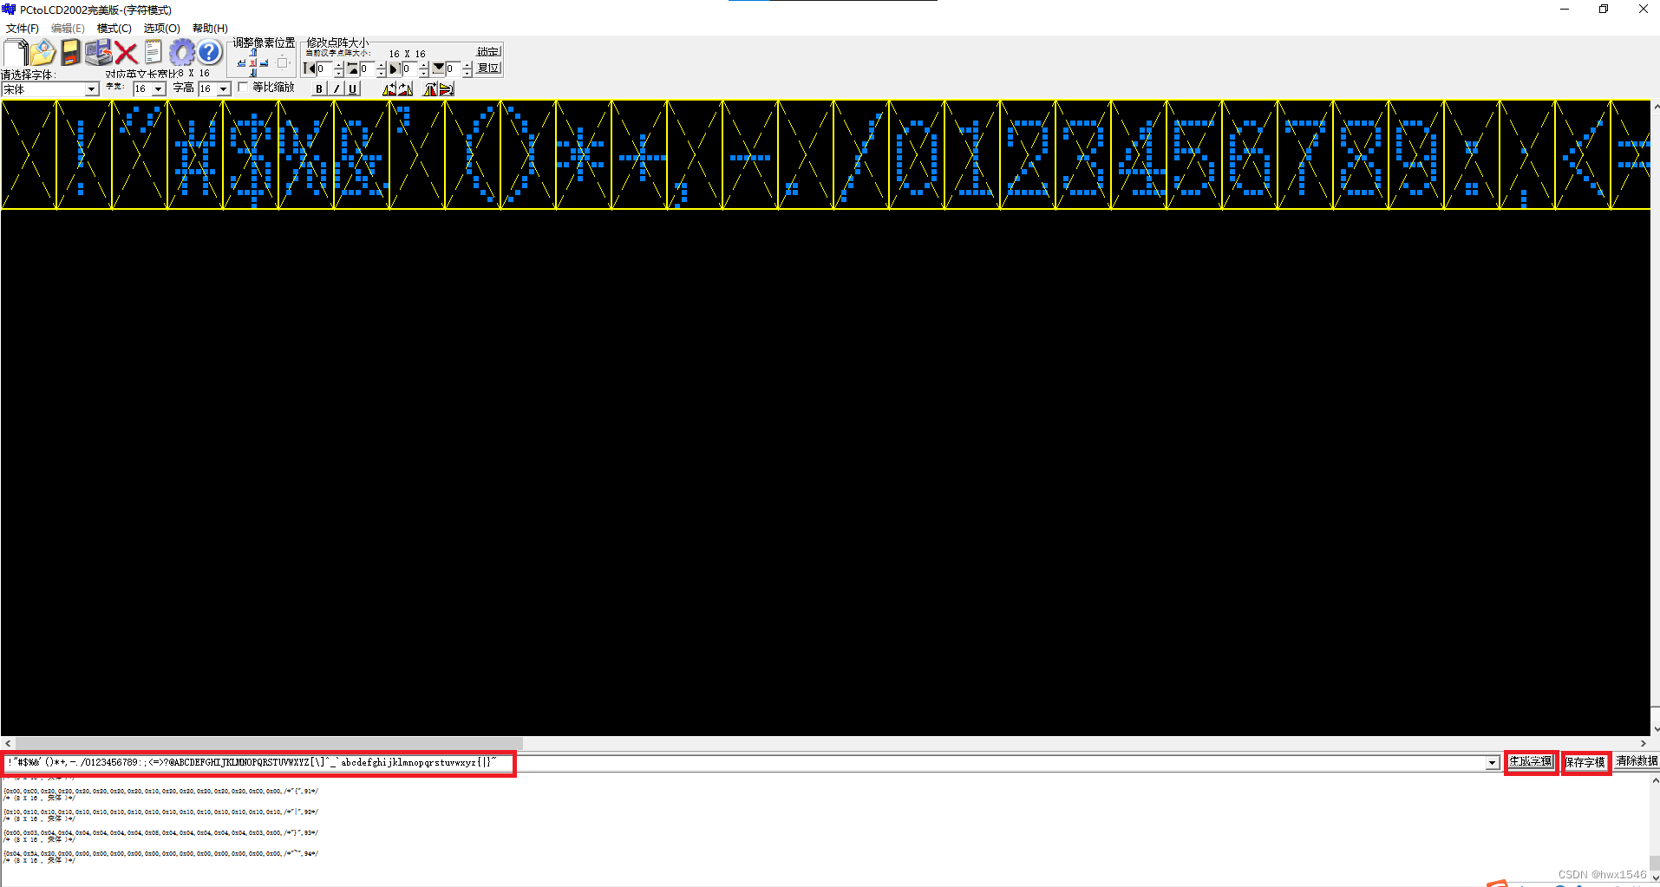
Task: Open help via the blue question icon
Action: 210,53
